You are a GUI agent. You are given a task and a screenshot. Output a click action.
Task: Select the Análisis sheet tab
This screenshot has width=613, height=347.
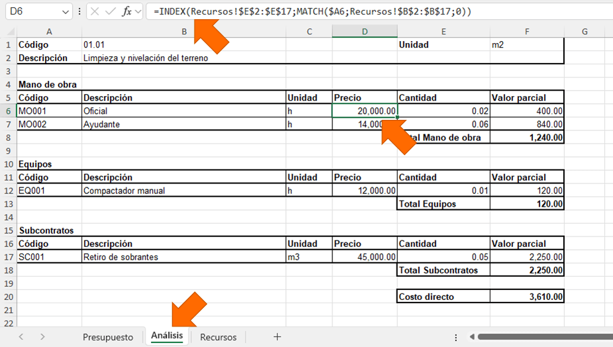pos(167,336)
